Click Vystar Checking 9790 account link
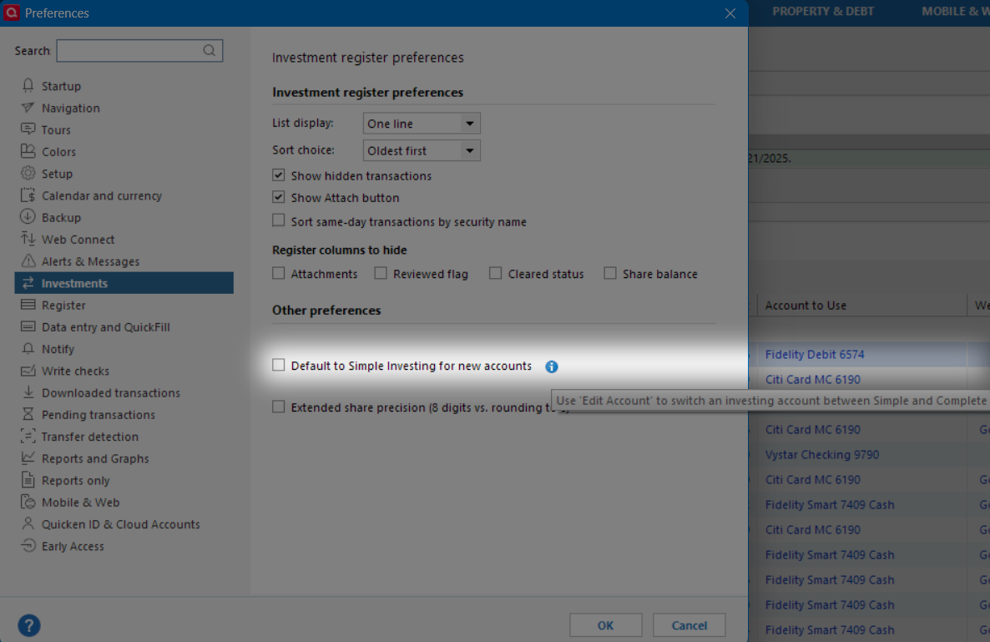This screenshot has width=990, height=642. [x=822, y=454]
